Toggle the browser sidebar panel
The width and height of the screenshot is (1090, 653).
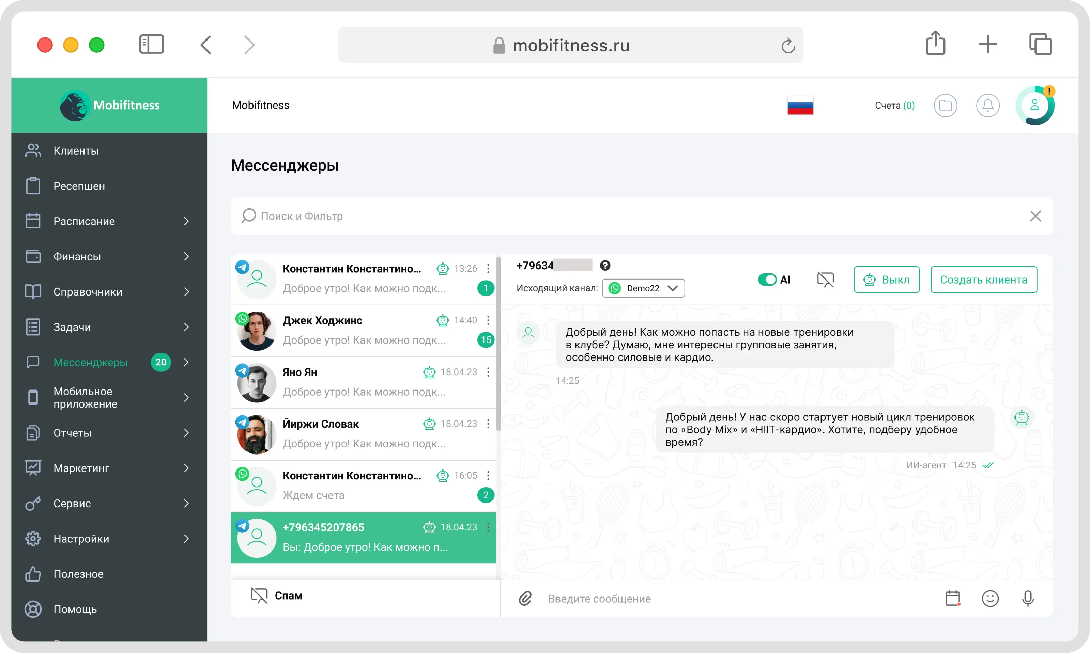[152, 45]
